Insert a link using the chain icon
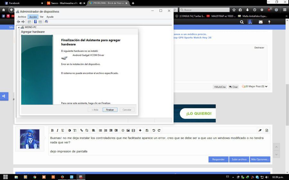Viewport: 289px width, 180px height. click(82, 130)
